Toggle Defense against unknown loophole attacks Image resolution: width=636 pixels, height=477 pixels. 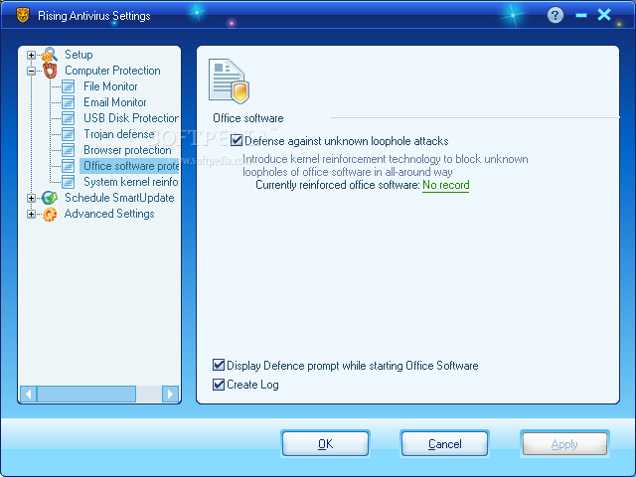coord(237,141)
